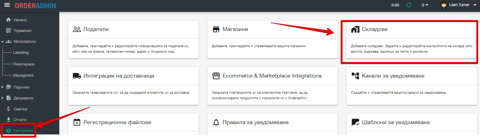The height and width of the screenshot is (139, 480).
Task: Open Labelling under Workstations
Action: click(21, 52)
